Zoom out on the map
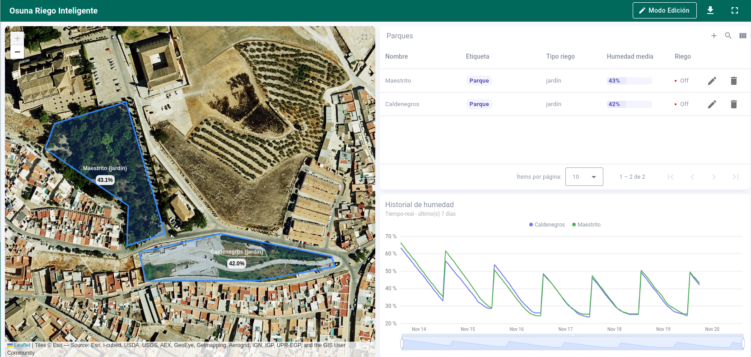 pos(17,52)
